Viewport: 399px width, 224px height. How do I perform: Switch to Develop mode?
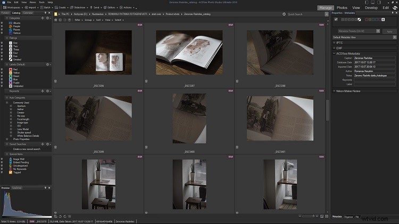(371, 7)
